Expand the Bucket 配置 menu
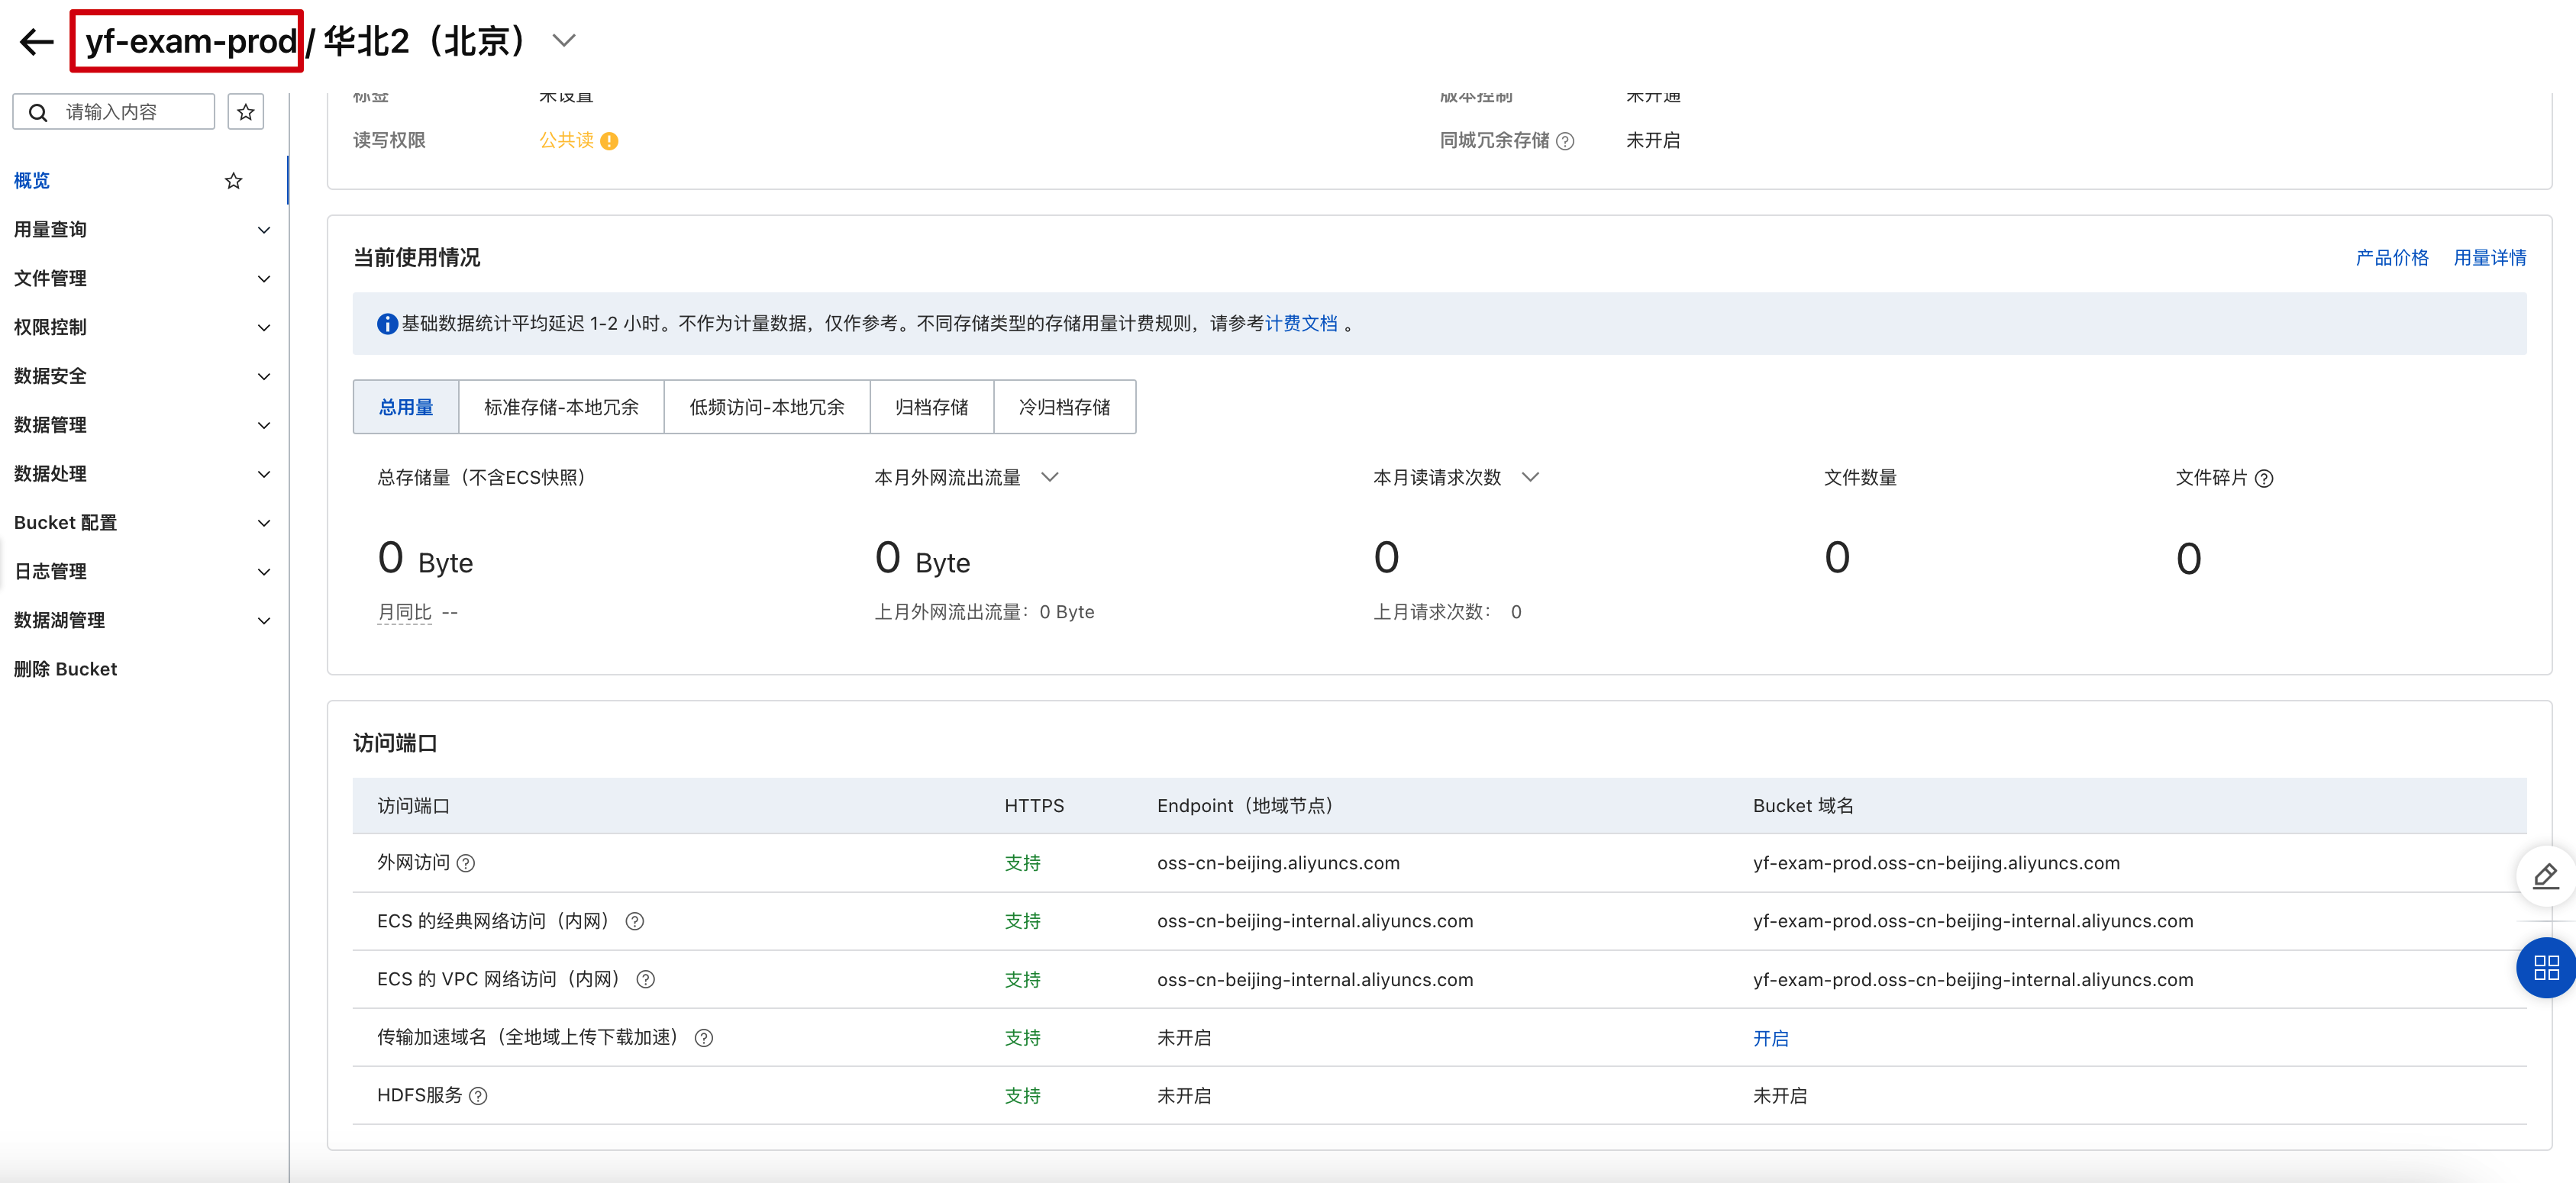 click(142, 523)
